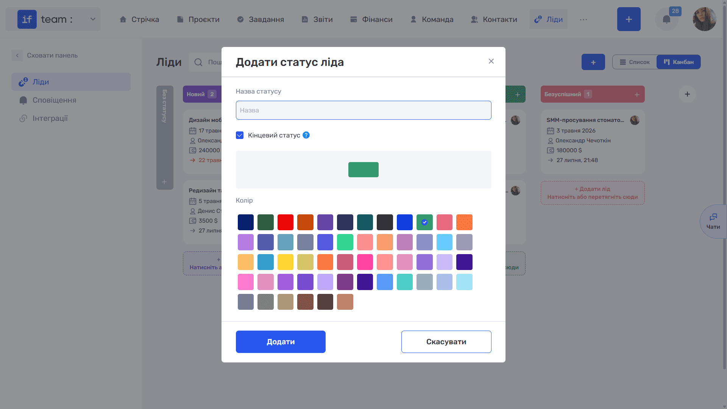Go to Завдання section

tap(260, 19)
